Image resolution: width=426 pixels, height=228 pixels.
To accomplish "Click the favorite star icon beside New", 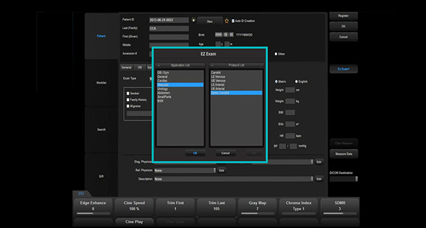I will 227,21.
